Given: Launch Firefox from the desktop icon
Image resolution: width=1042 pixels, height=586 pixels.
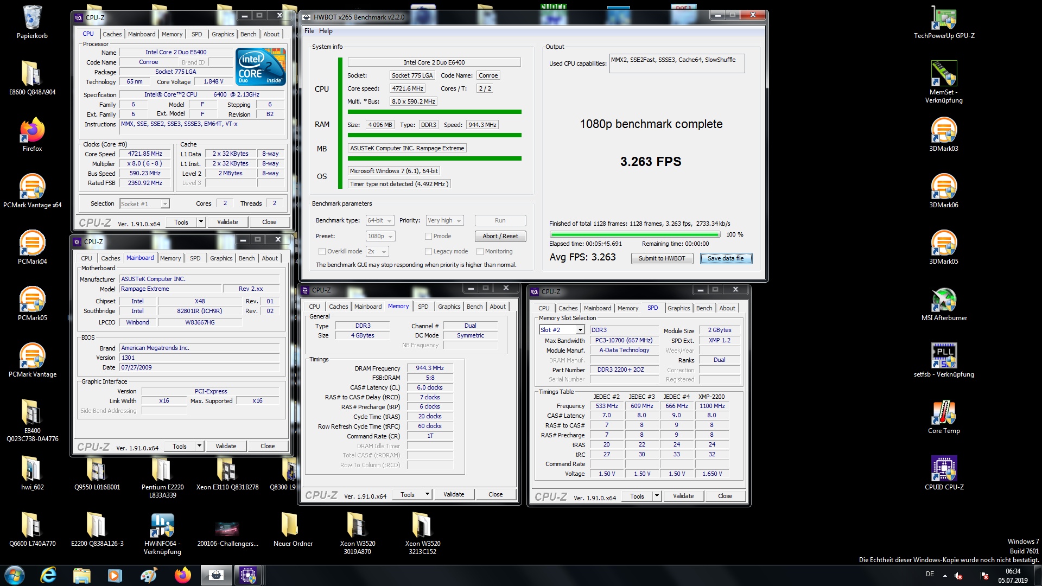Looking at the screenshot, I should coord(32,134).
